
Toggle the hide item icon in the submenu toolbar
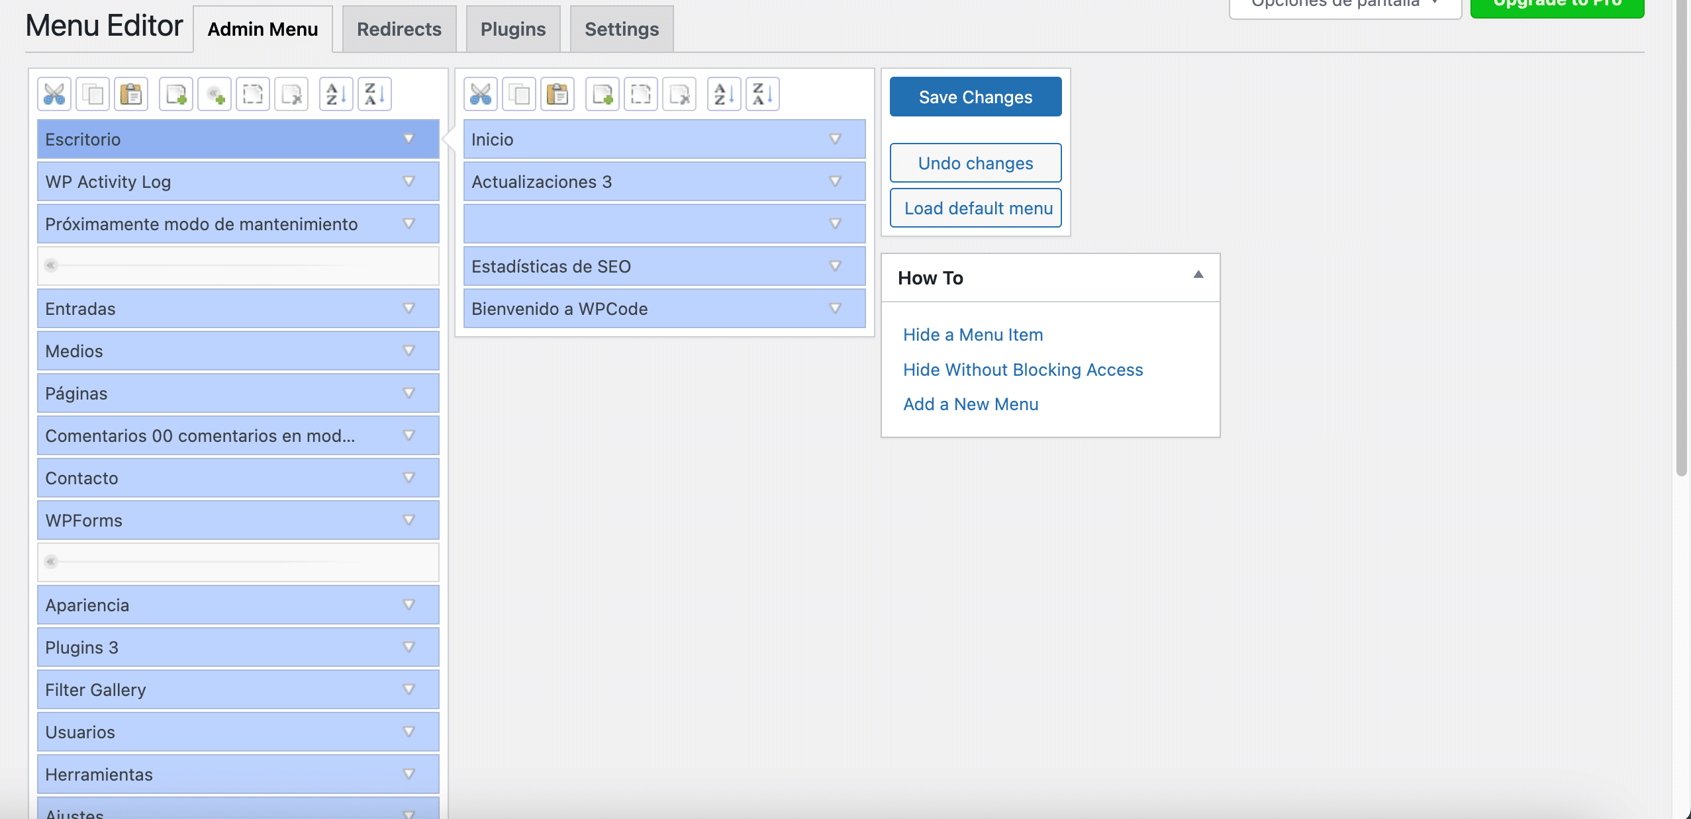641,95
